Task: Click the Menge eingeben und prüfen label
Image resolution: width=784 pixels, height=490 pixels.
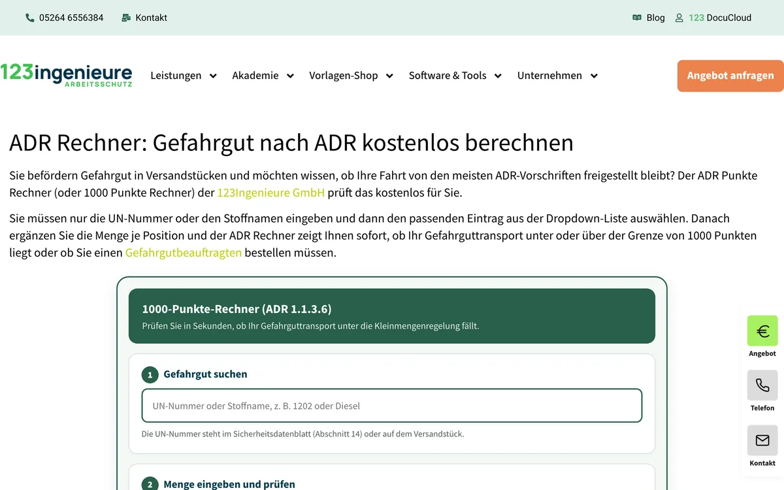Action: pos(229,484)
